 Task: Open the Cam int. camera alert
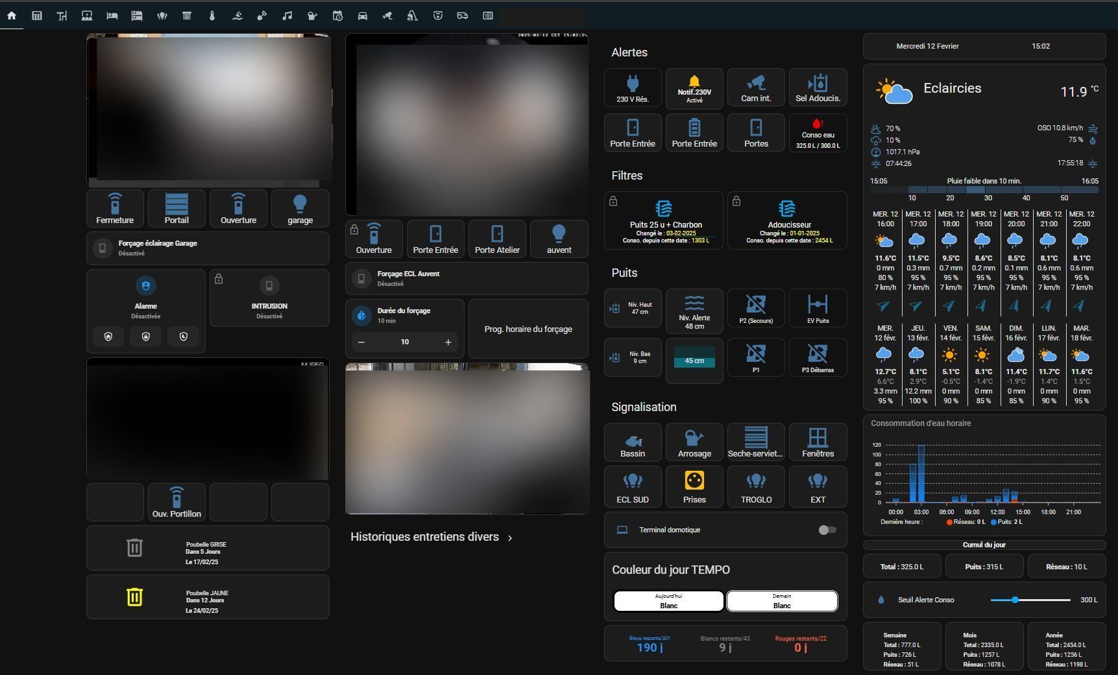756,88
